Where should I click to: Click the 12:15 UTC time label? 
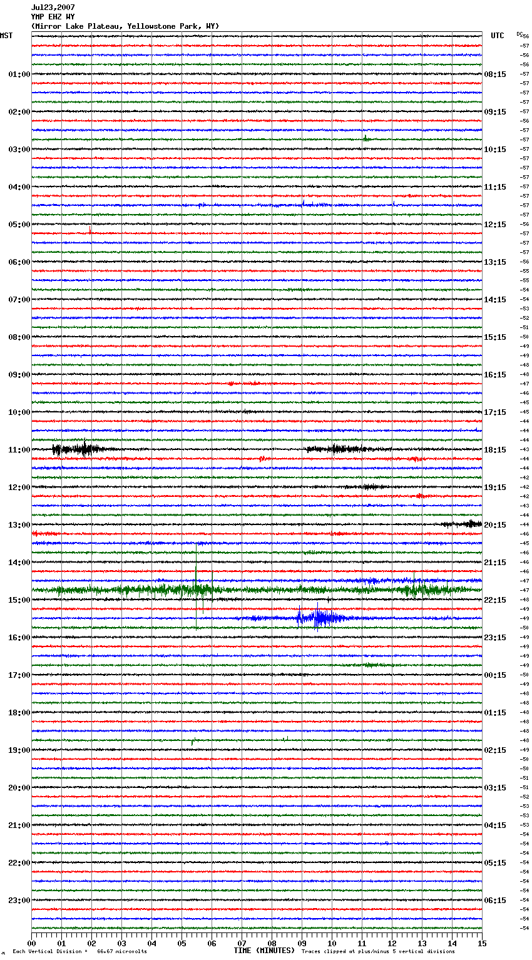coord(495,225)
